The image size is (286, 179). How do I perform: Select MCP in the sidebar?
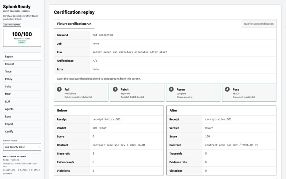pos(22,94)
